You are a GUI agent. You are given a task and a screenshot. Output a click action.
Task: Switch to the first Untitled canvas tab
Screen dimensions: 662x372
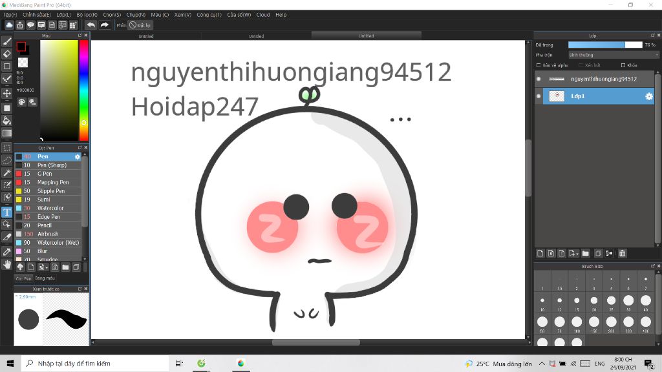tap(145, 36)
